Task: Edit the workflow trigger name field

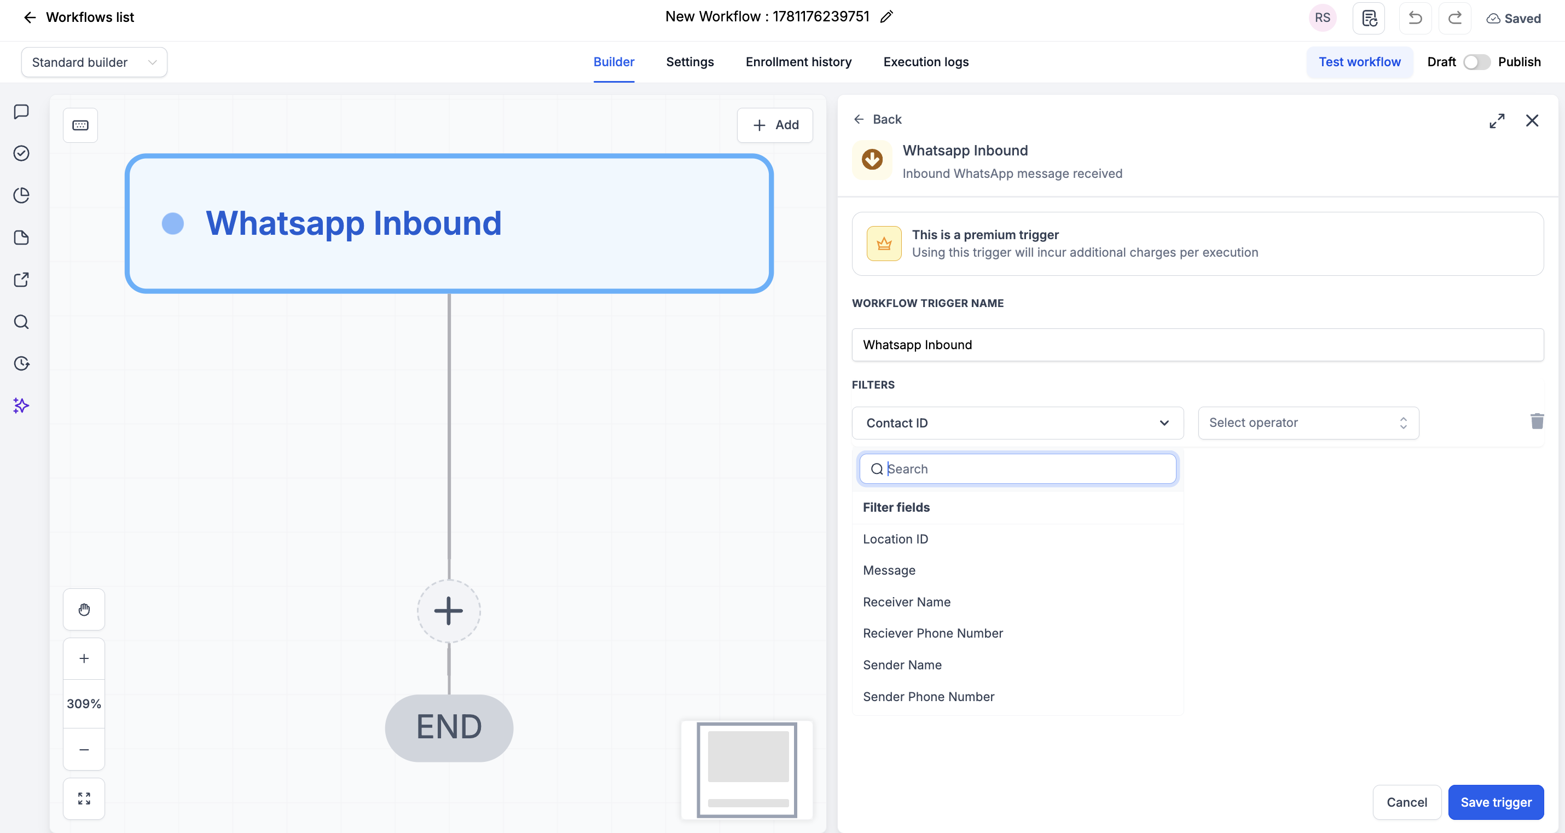Action: [1197, 344]
